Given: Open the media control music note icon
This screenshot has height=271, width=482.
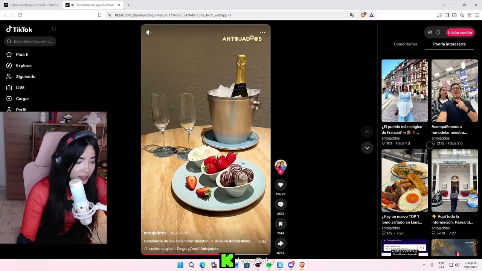Looking at the screenshot, I should coord(439,15).
